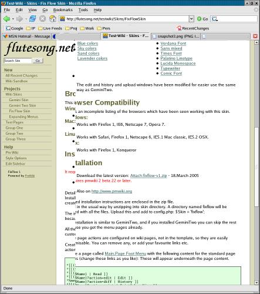
Task: Click the green Back arrow button
Action: tap(6, 19)
